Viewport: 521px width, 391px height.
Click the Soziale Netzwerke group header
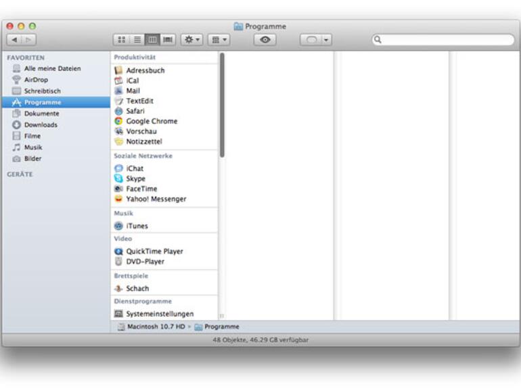tap(143, 156)
